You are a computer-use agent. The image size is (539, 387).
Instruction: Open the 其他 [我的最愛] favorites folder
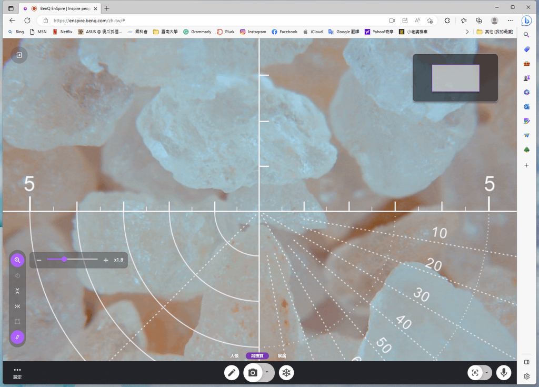click(495, 32)
